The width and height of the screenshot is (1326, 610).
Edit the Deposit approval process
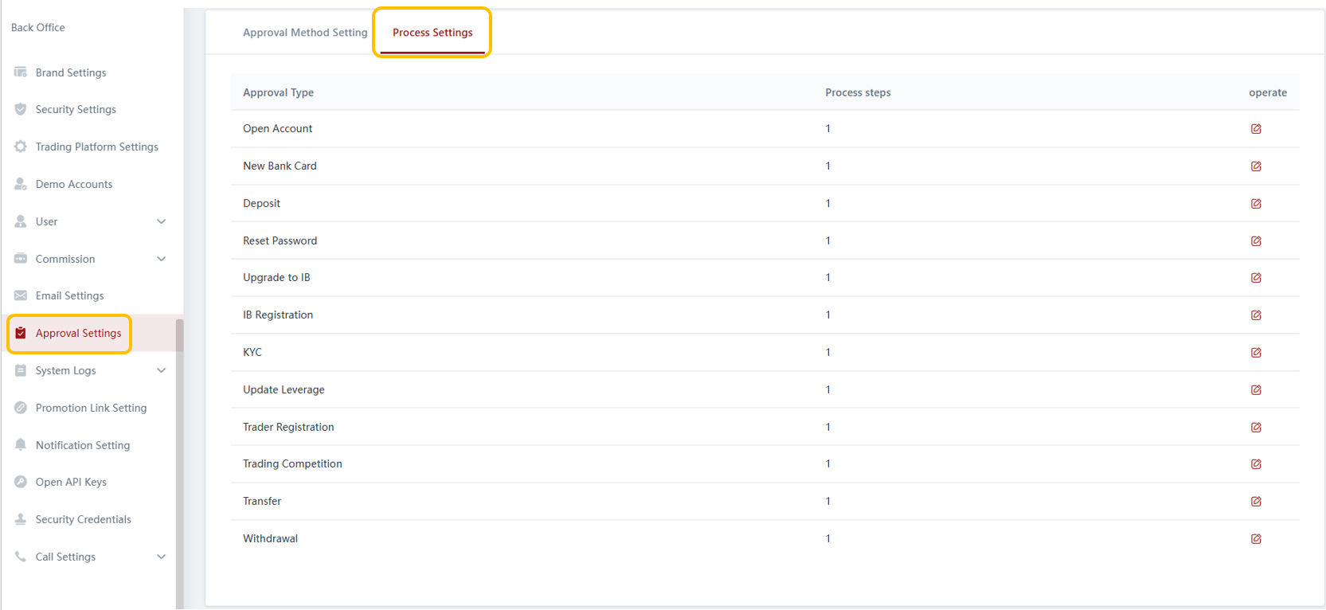(x=1256, y=204)
